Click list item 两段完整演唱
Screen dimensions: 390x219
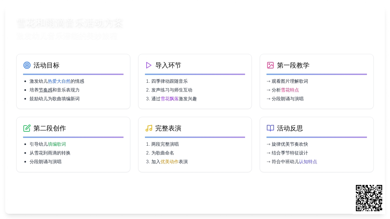pos(165,144)
